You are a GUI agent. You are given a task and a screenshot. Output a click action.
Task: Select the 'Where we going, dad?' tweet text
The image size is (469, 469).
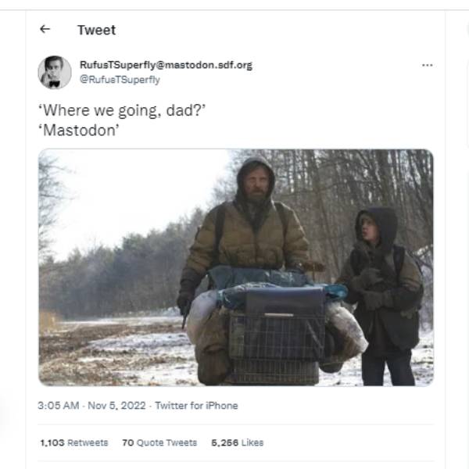point(122,111)
